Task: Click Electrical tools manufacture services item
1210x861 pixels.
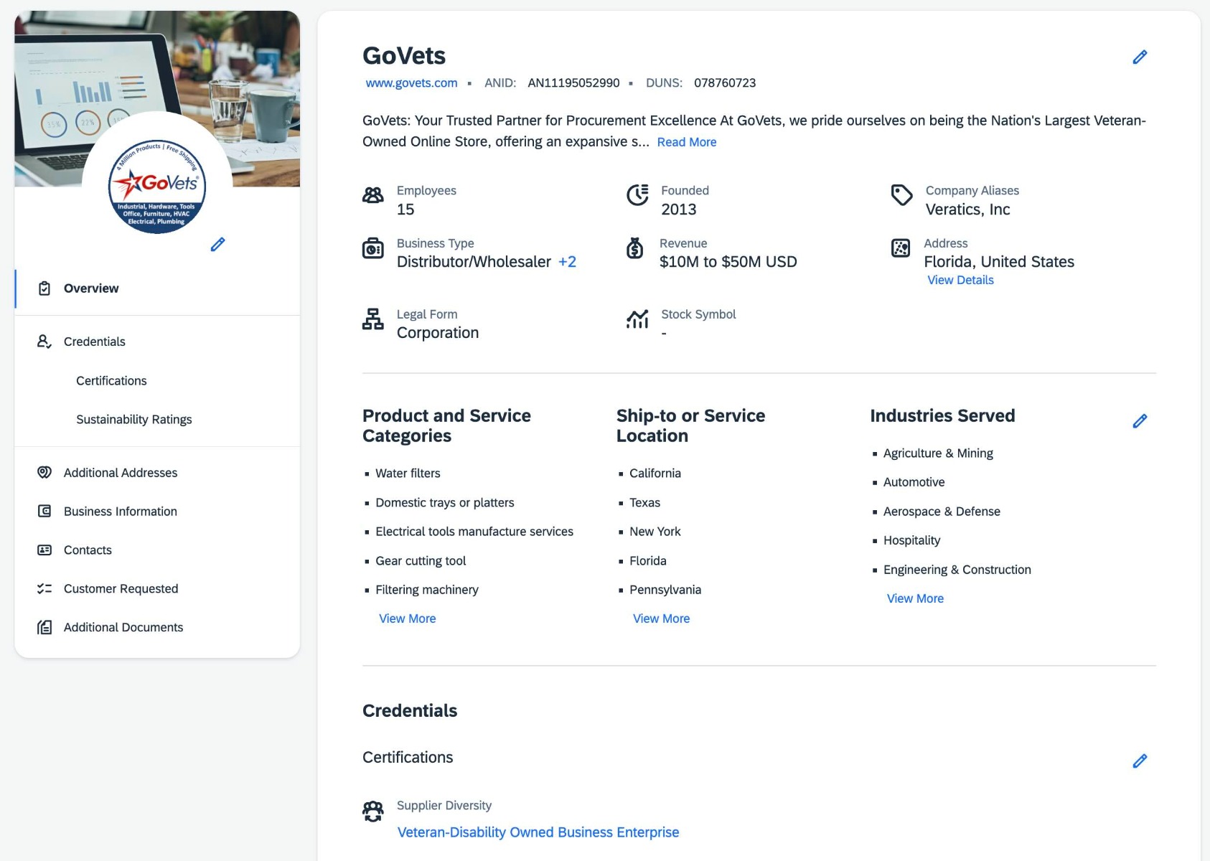Action: click(474, 531)
